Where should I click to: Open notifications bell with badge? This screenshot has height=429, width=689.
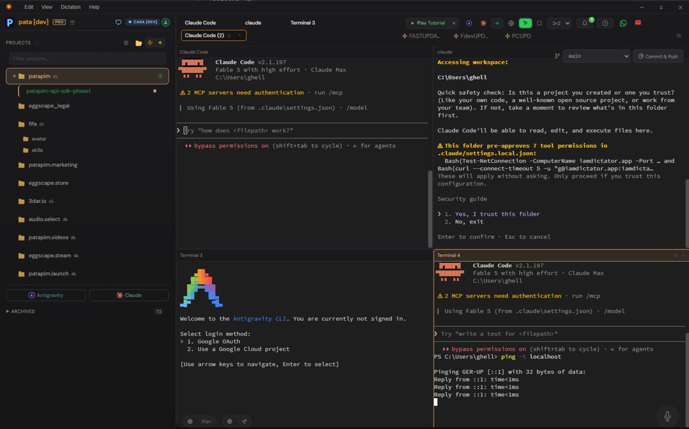coord(585,23)
